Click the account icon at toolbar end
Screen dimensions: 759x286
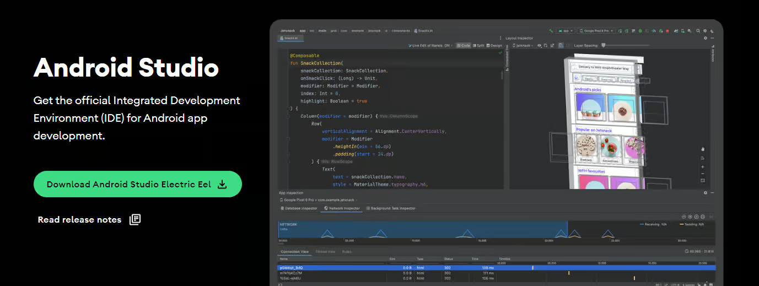coord(712,31)
